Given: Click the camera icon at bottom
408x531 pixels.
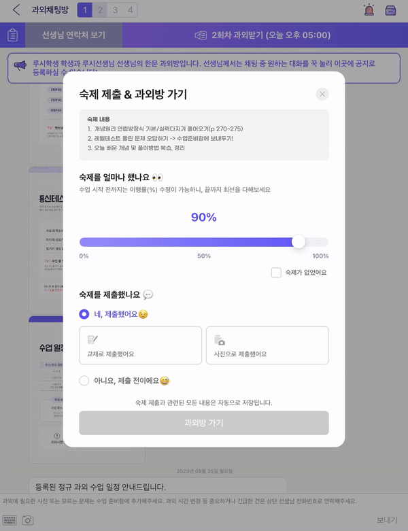Looking at the screenshot, I should 28,520.
